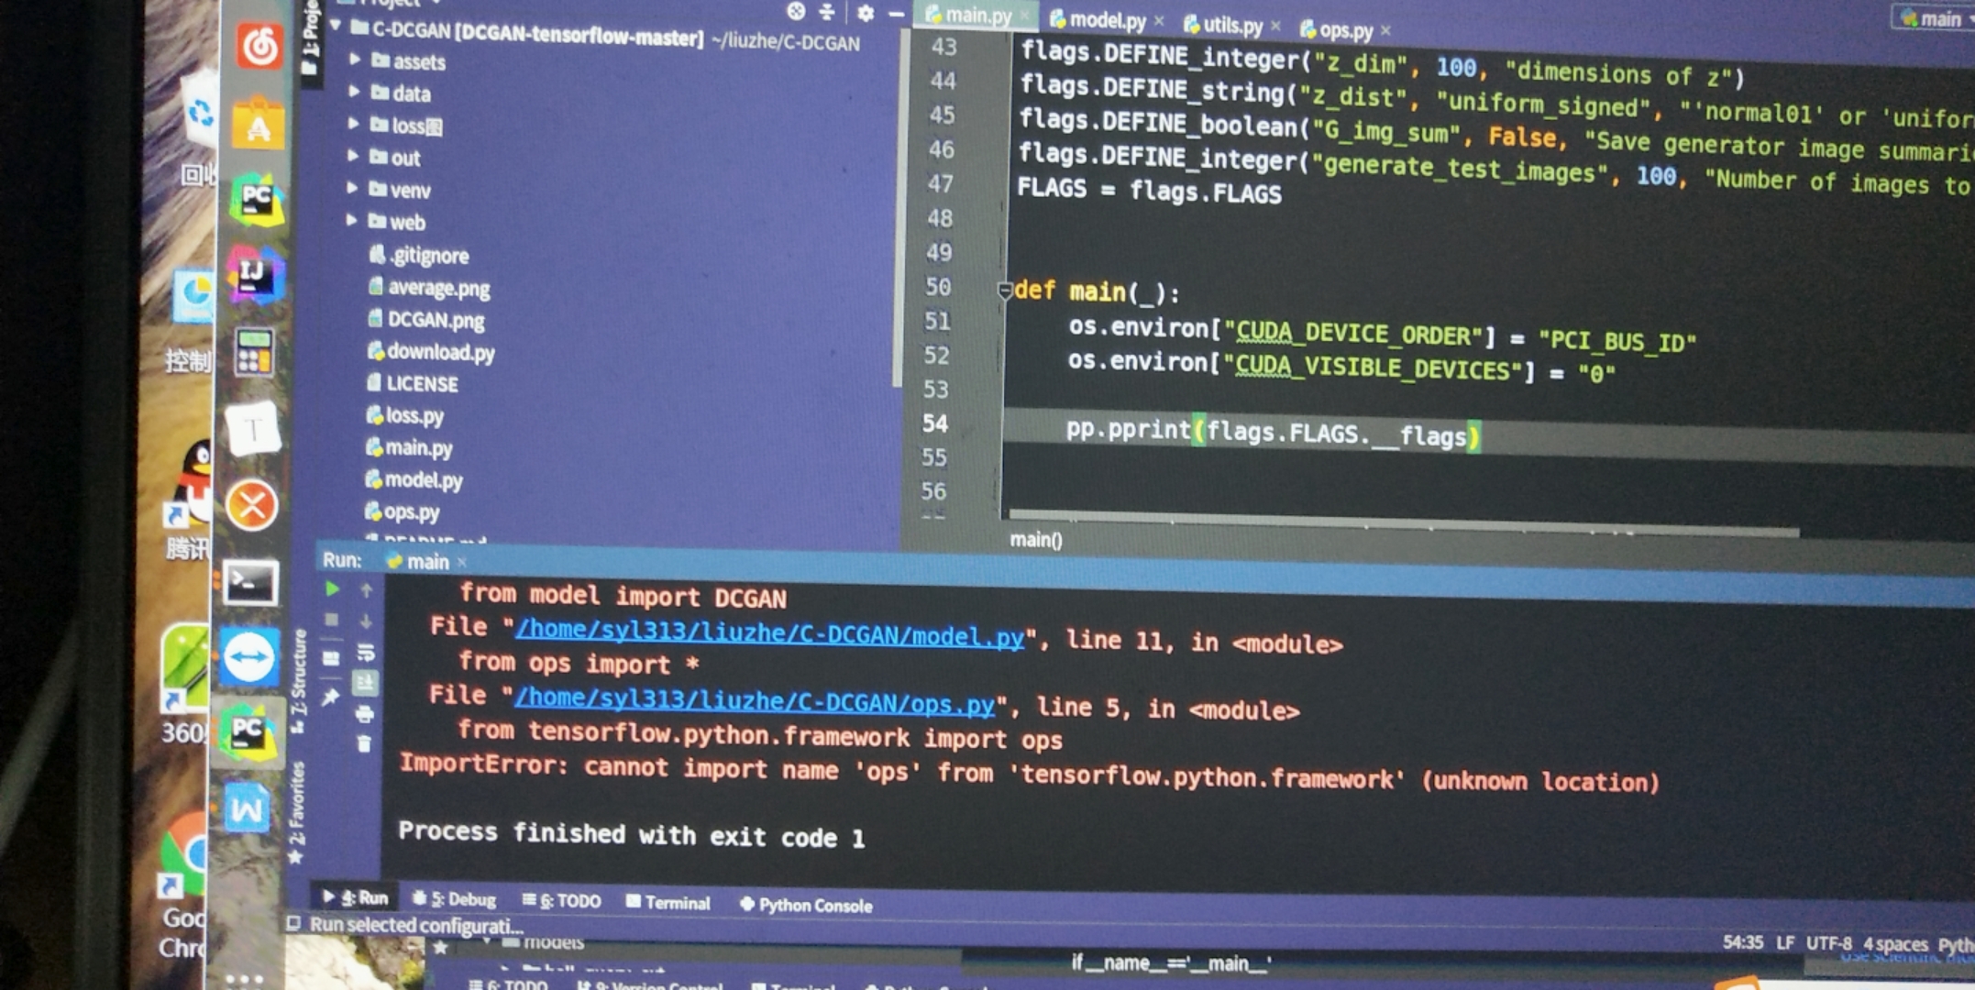Open model.py link in traceback
1975x990 pixels.
point(768,634)
